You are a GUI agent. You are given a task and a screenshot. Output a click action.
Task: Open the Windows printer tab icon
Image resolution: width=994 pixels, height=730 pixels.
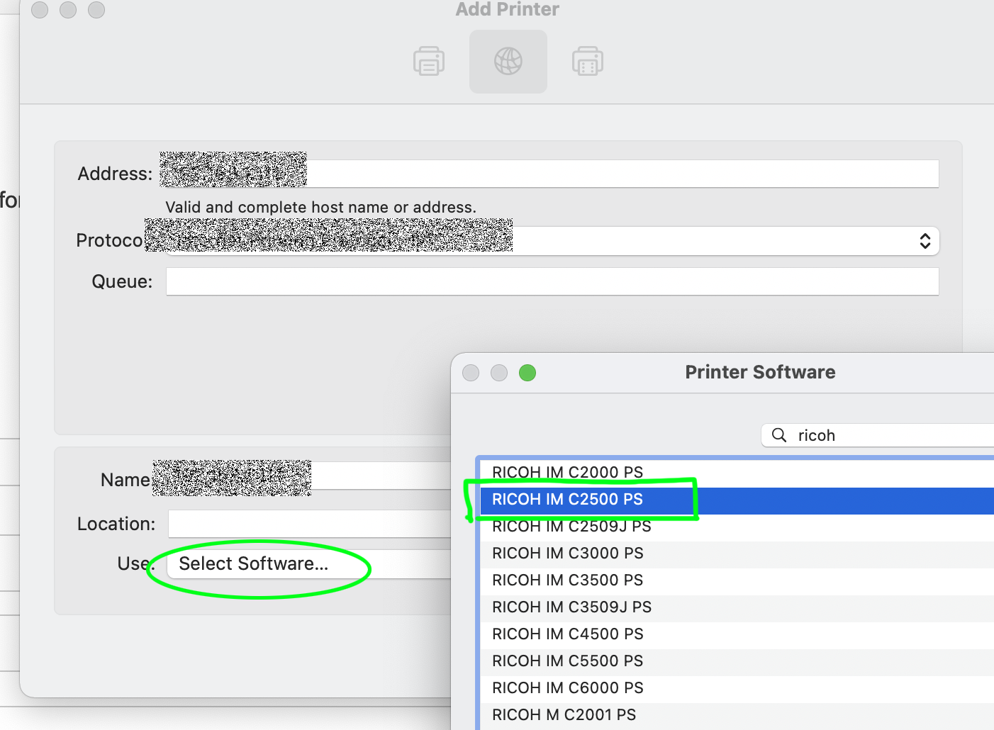pyautogui.click(x=587, y=61)
